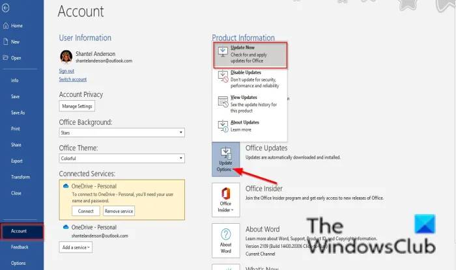Image resolution: width=456 pixels, height=270 pixels.
Task: Open the Office Background dropdown
Action: tap(122, 133)
